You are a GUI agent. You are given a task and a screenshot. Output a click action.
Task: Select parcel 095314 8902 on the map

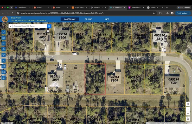153,79
